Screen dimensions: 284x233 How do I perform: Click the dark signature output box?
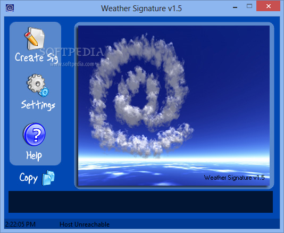point(140,202)
